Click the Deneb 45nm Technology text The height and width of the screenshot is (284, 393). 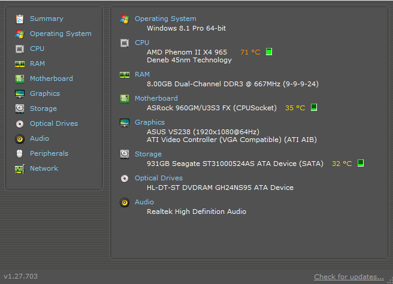pos(189,60)
